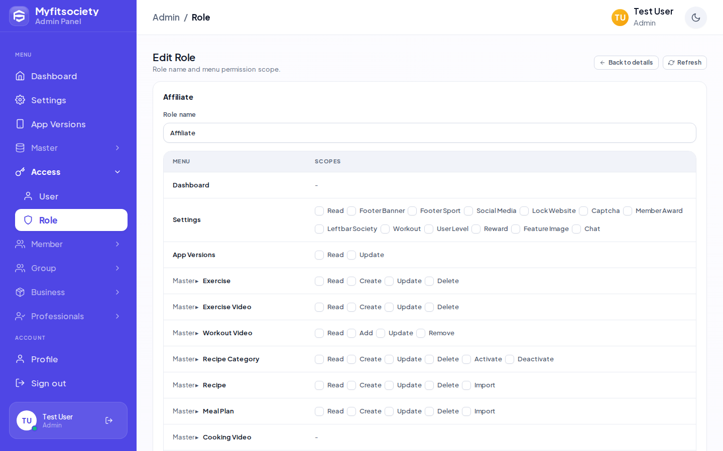Enable Footer Banner checkbox for Settings

[x=351, y=211]
